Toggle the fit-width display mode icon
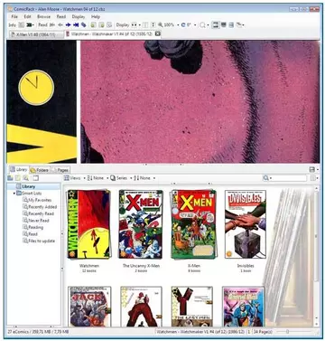325x341 pixels. (145, 25)
